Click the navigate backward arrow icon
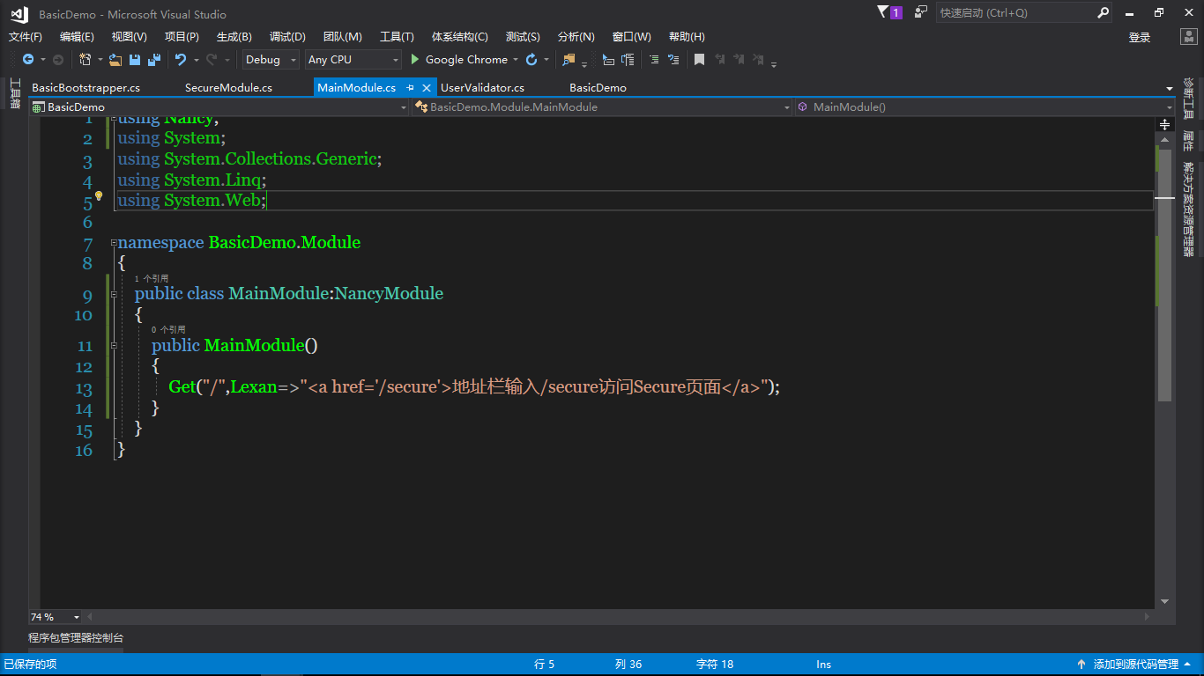This screenshot has width=1204, height=676. click(x=28, y=60)
